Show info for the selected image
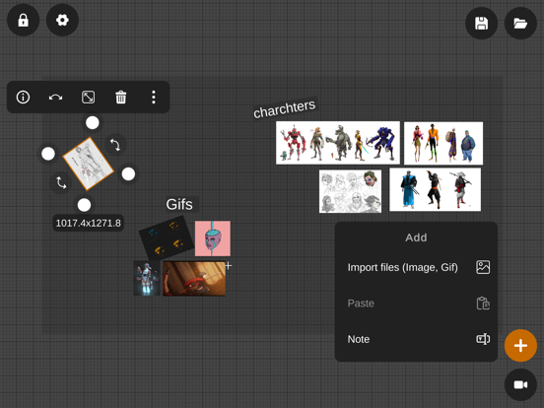Viewport: 544px width, 408px height. pyautogui.click(x=24, y=98)
